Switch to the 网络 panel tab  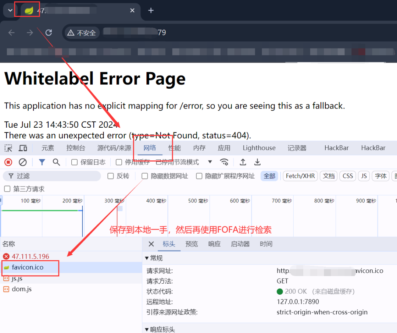coord(150,148)
